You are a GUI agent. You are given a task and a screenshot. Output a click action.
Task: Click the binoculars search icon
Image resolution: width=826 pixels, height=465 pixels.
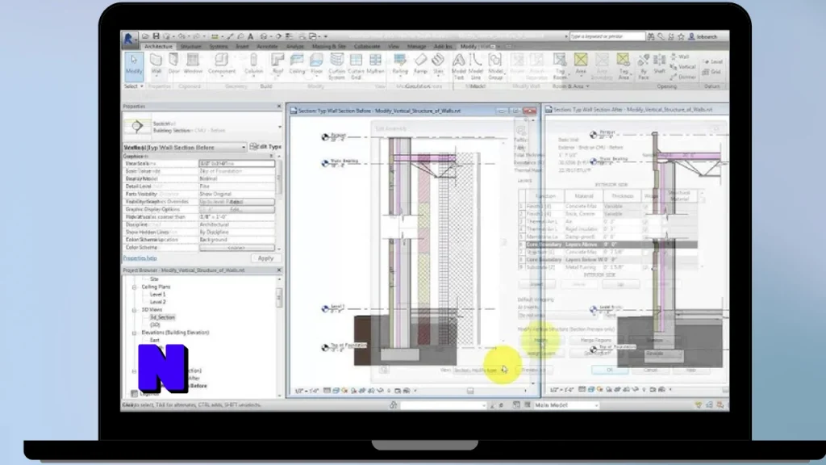(651, 36)
